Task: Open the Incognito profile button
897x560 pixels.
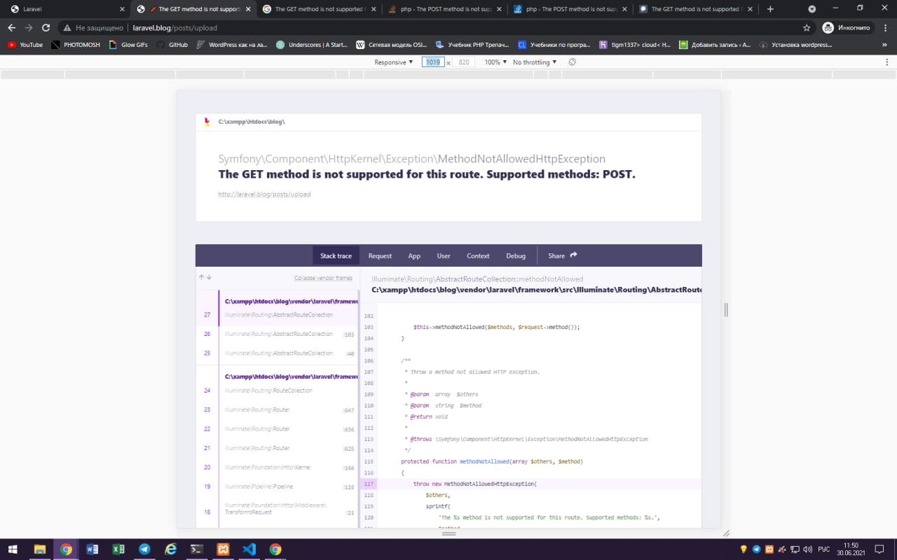Action: tap(847, 28)
